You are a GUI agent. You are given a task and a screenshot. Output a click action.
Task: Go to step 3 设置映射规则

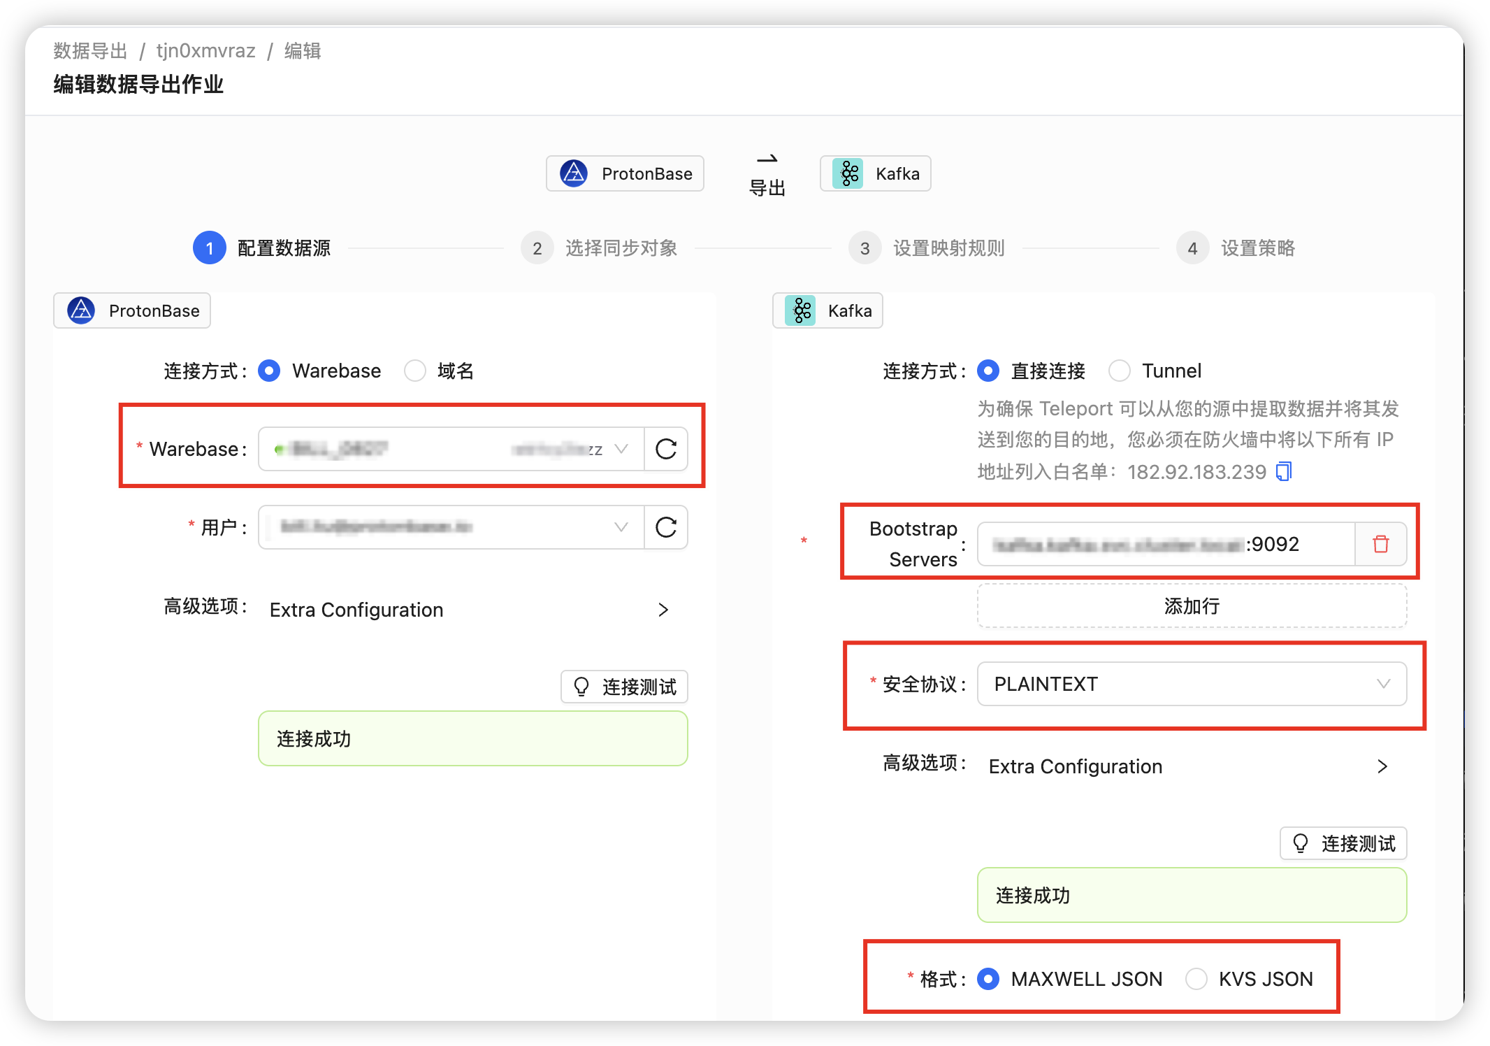coord(927,248)
